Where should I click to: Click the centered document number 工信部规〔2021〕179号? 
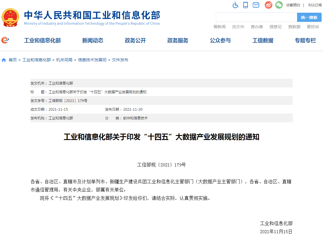(x=161, y=165)
